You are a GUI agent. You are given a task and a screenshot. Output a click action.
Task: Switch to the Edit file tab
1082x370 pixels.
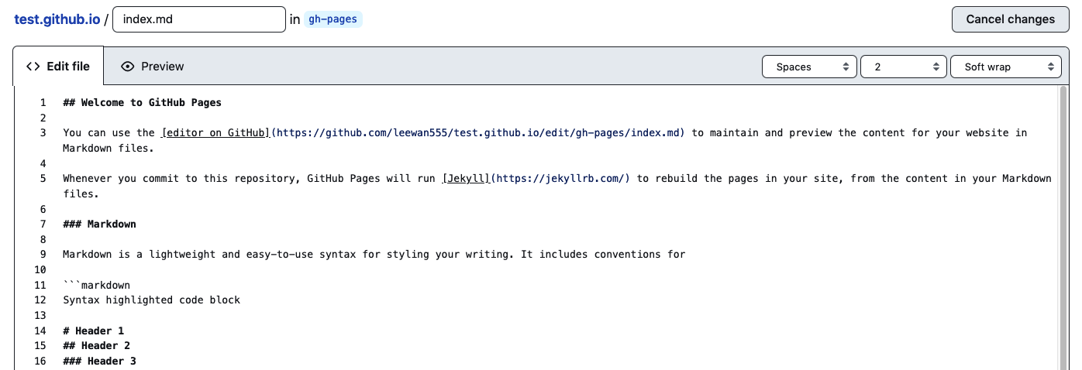(58, 67)
